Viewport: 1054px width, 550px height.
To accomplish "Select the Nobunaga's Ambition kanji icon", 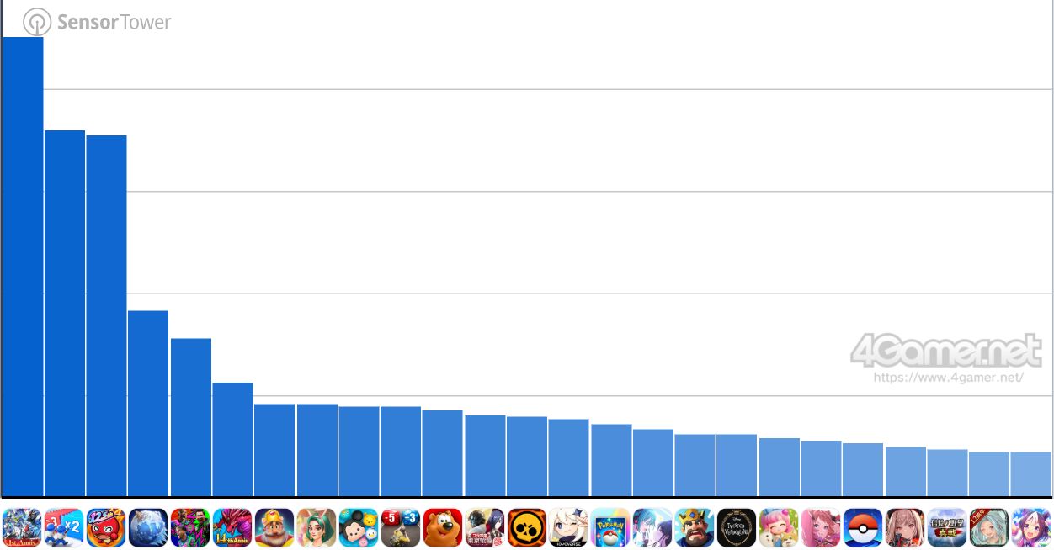I will pyautogui.click(x=947, y=527).
